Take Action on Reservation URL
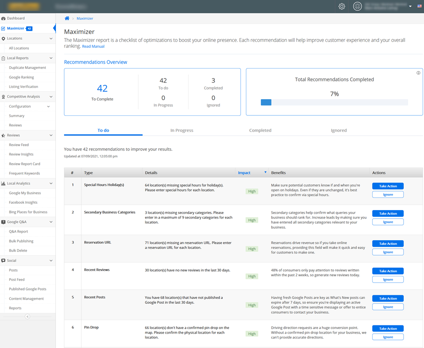 388,244
